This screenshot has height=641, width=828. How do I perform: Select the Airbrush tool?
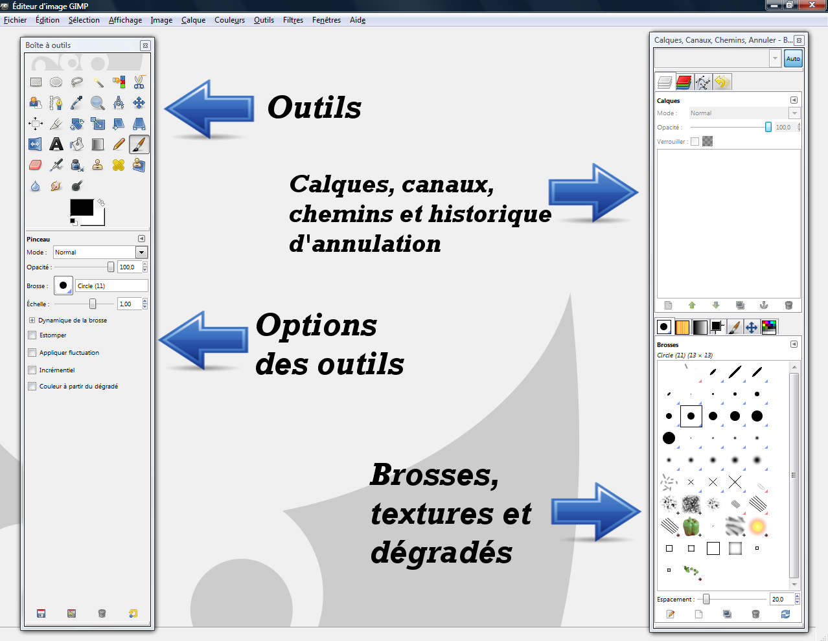pyautogui.click(x=56, y=165)
